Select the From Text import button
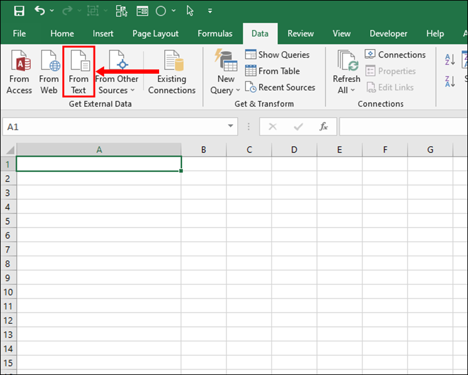The width and height of the screenshot is (468, 375). (79, 72)
